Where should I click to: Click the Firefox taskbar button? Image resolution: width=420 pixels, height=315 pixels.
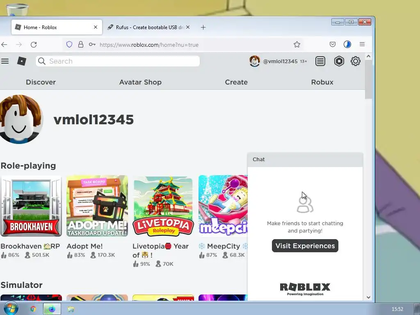pyautogui.click(x=52, y=309)
